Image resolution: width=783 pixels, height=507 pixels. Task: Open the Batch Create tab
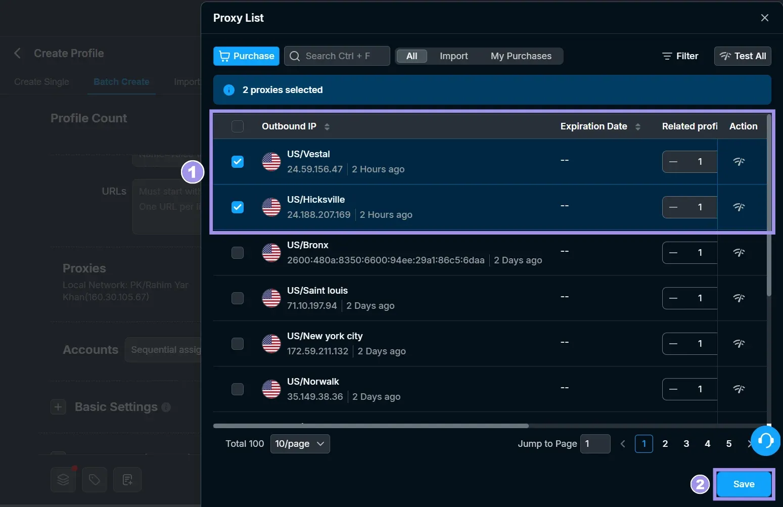[x=121, y=82]
